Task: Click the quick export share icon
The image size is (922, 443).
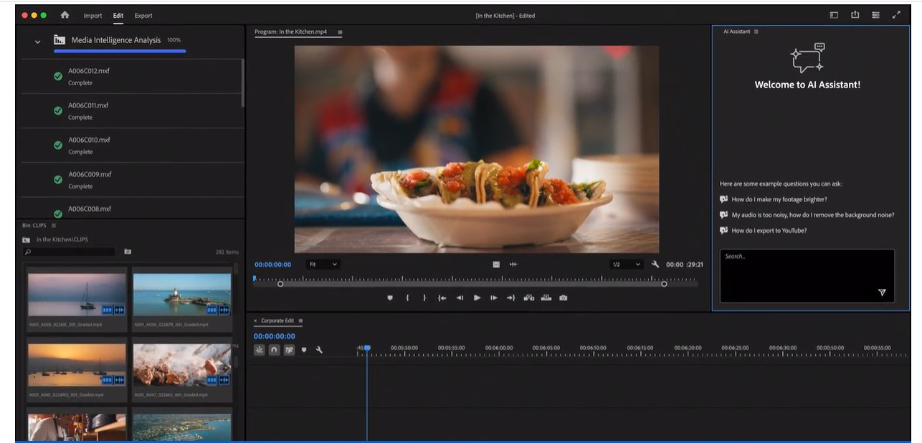Action: pyautogui.click(x=855, y=15)
